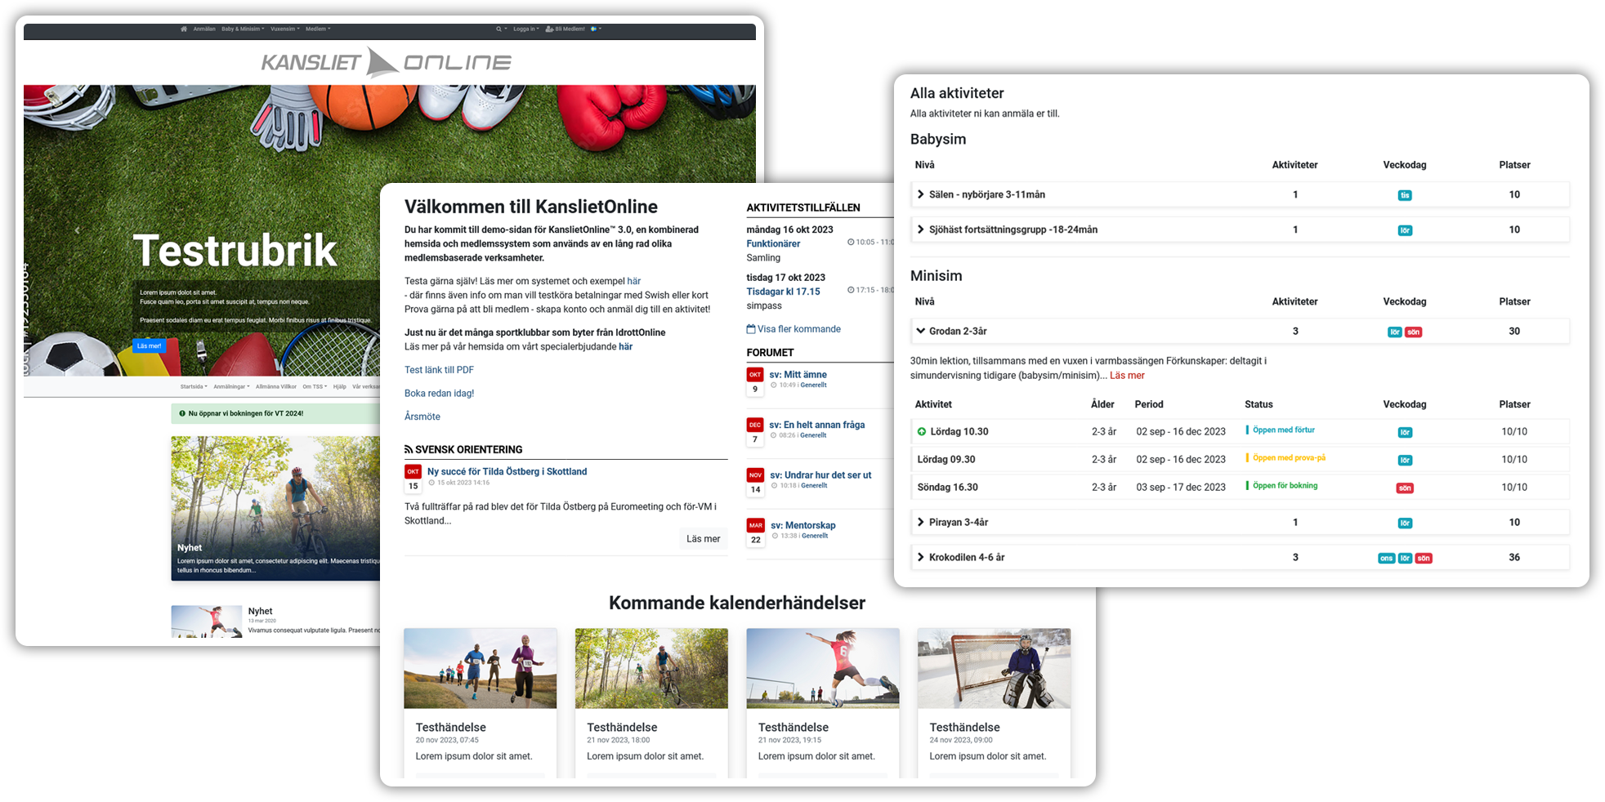Screen dimensions: 1605x802
Task: Click Anmälan in the top navbar
Action: click(204, 29)
